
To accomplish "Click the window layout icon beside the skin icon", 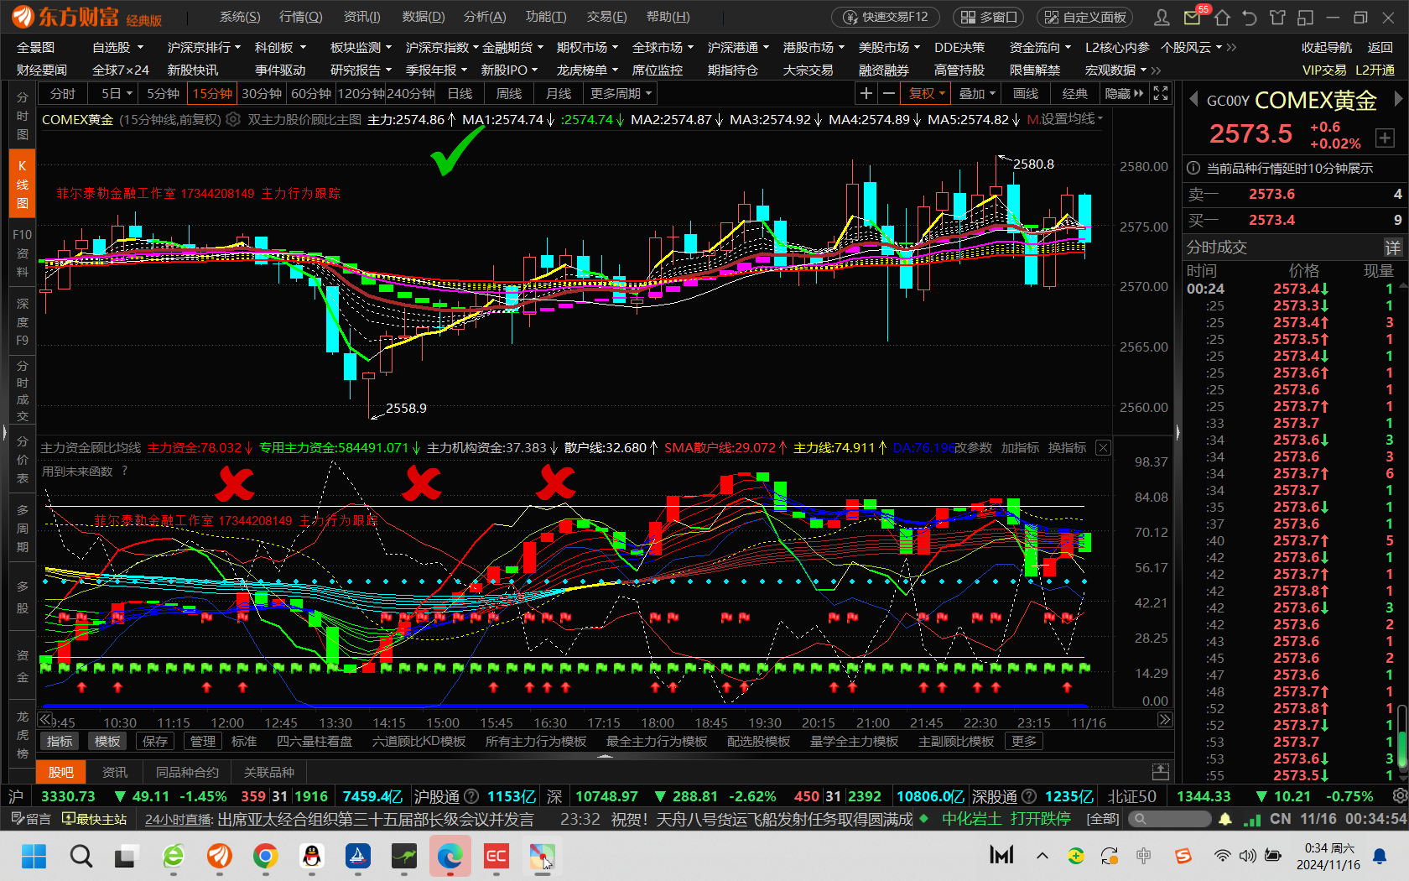I will [x=1305, y=17].
